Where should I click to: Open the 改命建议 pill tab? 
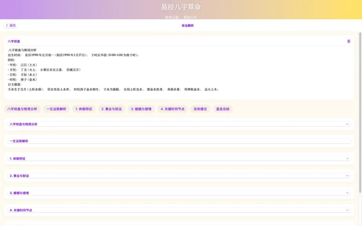pos(200,109)
